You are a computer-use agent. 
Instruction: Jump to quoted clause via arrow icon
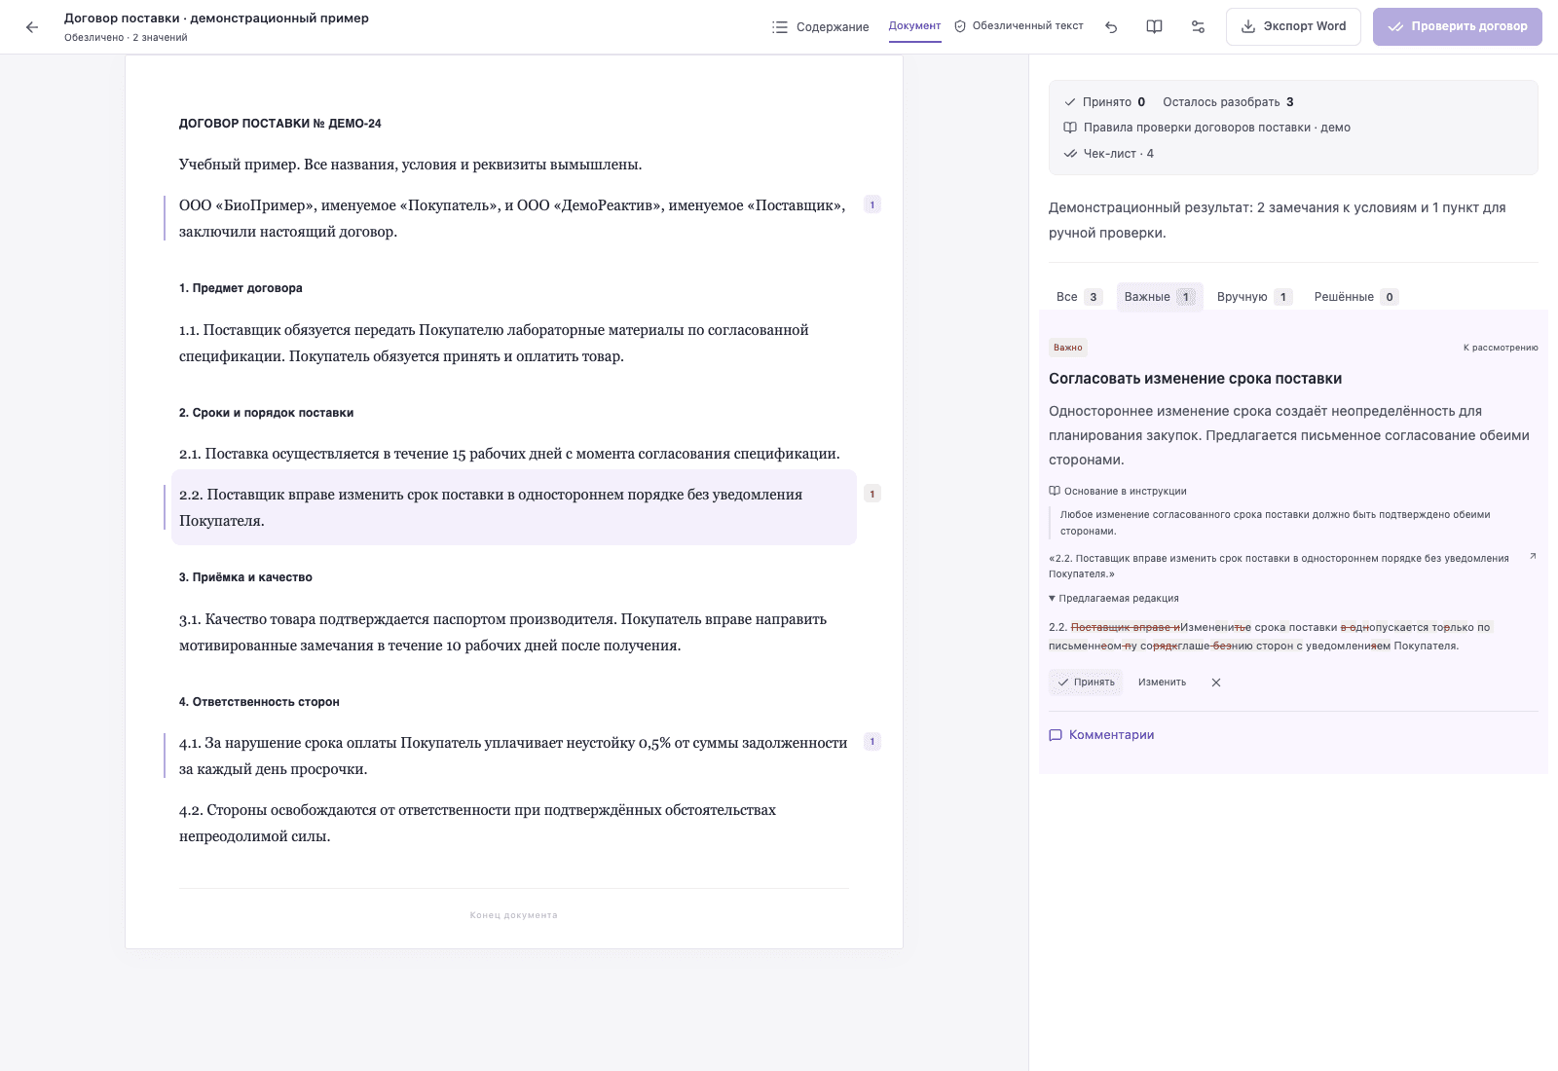(1532, 557)
